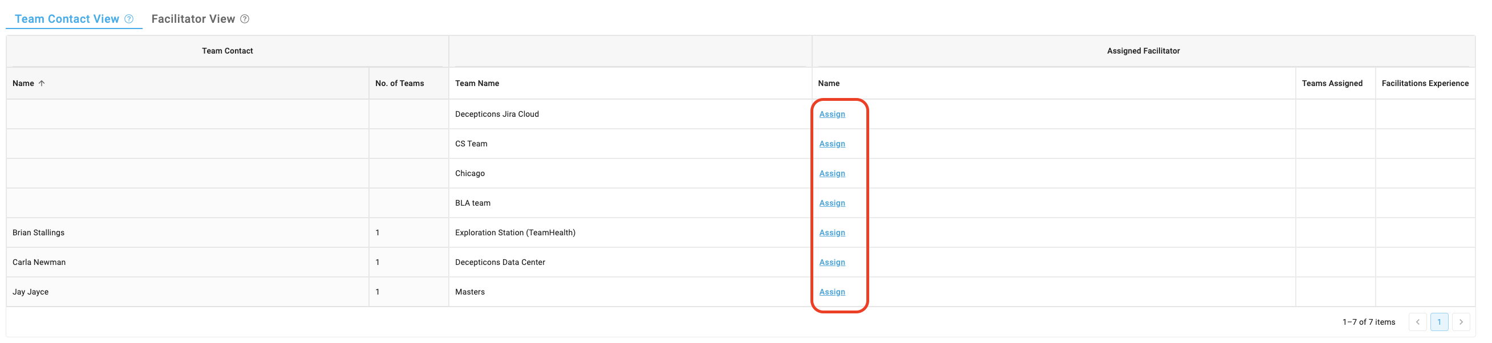The image size is (1492, 343).
Task: Click the Assigned Facilitator group header
Action: tap(1143, 51)
